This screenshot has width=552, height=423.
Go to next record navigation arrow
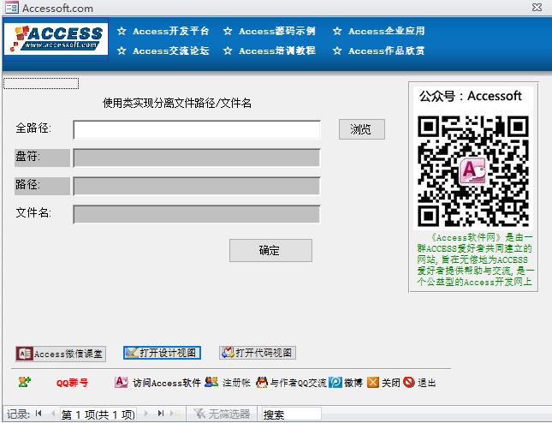tap(146, 413)
